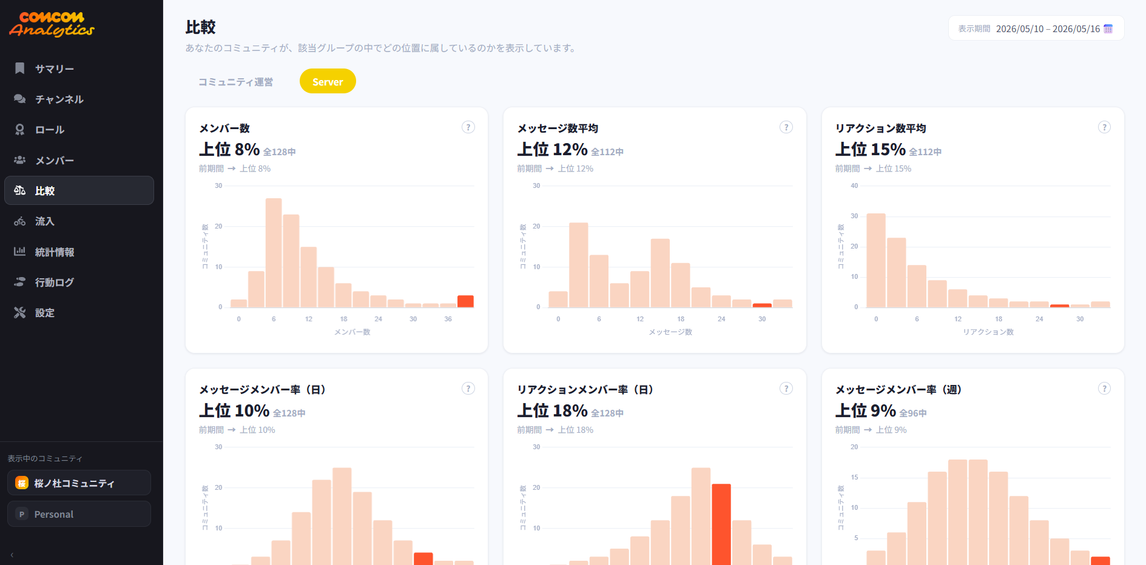Click the リアクション数平均 card title

click(881, 129)
